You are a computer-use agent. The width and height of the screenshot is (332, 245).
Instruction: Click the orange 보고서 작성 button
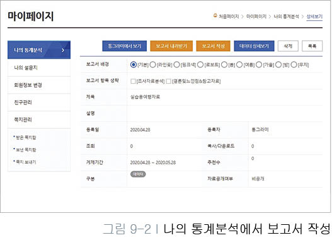pos(213,46)
